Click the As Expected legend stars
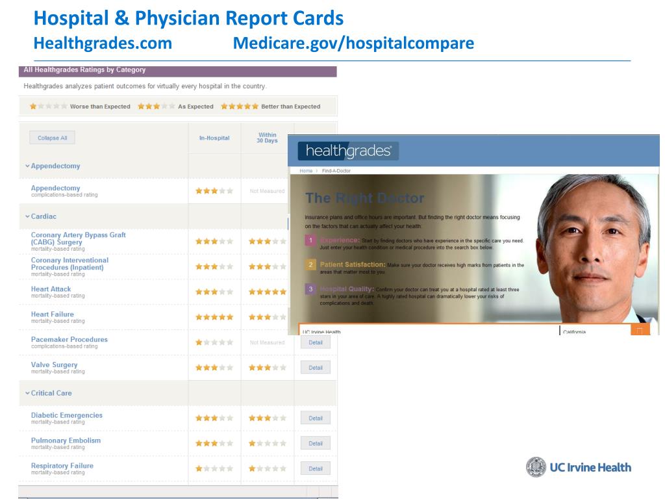This screenshot has width=665, height=499. (156, 107)
